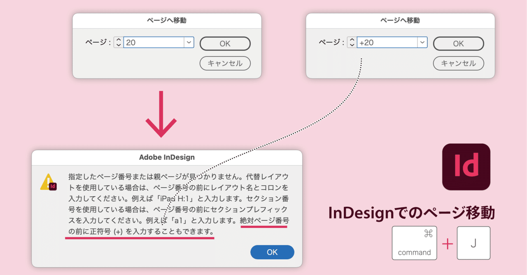Click the J key illustration

point(473,243)
